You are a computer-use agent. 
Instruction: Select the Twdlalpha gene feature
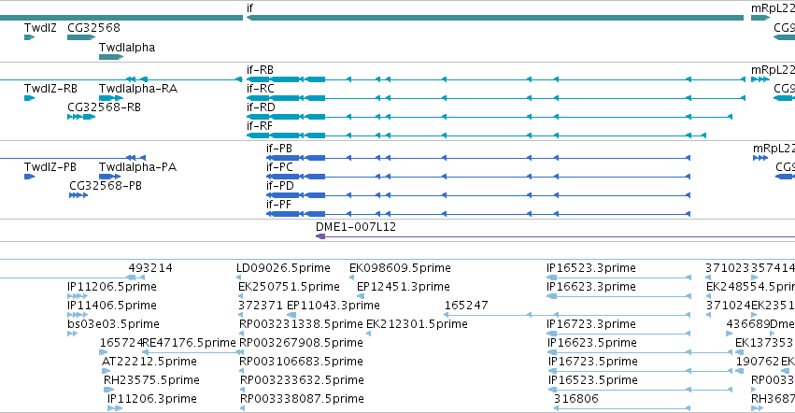coord(111,56)
